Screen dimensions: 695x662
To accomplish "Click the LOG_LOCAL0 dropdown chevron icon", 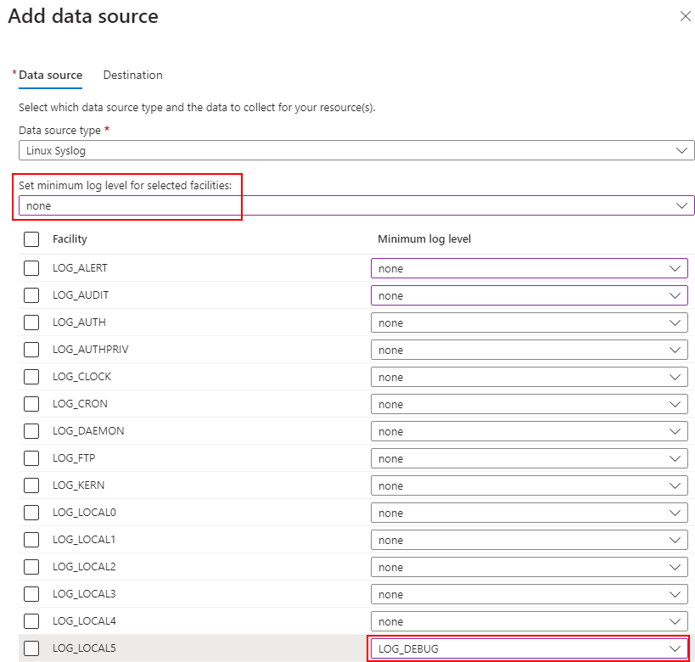I will pos(675,513).
